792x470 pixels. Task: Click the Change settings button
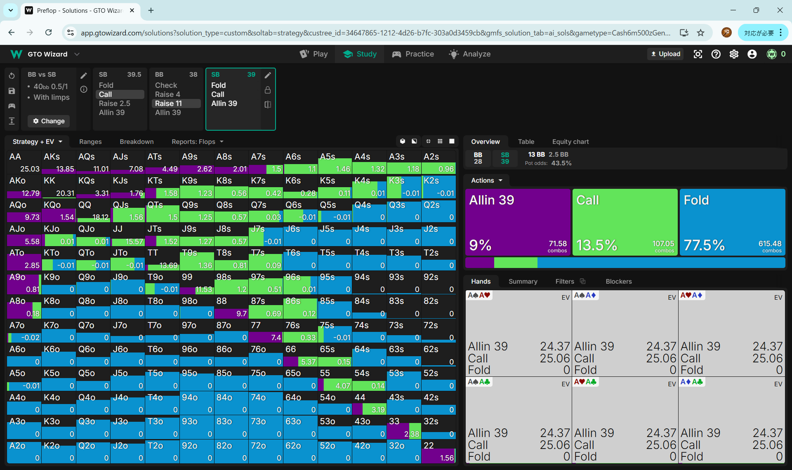[x=49, y=121]
